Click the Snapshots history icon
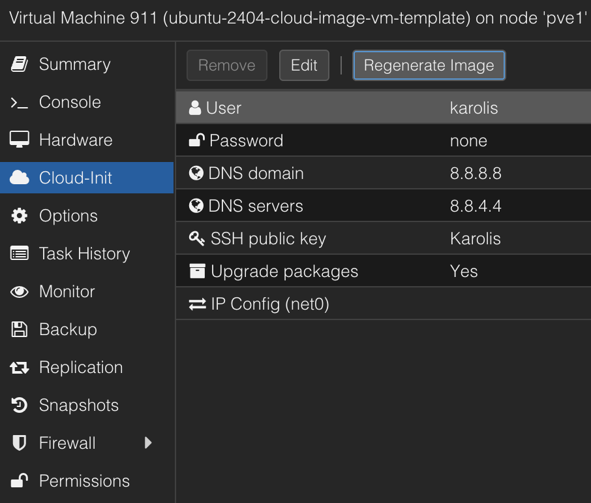The width and height of the screenshot is (591, 503). pyautogui.click(x=20, y=406)
